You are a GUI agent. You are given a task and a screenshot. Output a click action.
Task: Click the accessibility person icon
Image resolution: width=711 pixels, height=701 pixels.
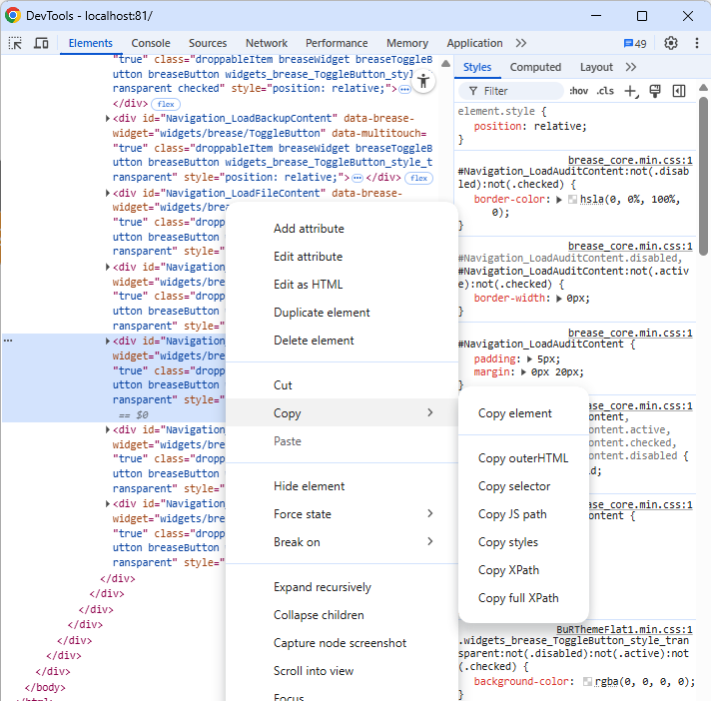[x=424, y=82]
